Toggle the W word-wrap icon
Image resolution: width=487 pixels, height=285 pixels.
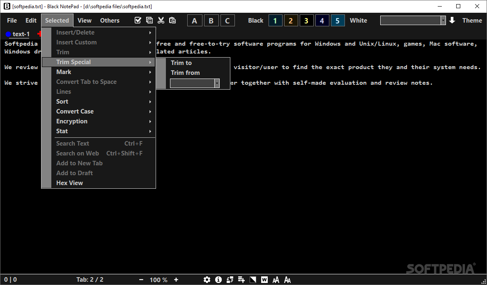264,280
